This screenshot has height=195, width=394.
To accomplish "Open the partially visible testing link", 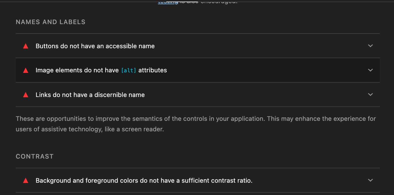I will 168,2.
